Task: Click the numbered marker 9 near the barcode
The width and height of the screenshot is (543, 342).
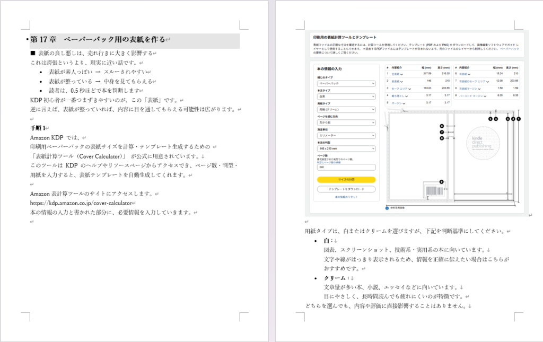Action: click(x=441, y=182)
